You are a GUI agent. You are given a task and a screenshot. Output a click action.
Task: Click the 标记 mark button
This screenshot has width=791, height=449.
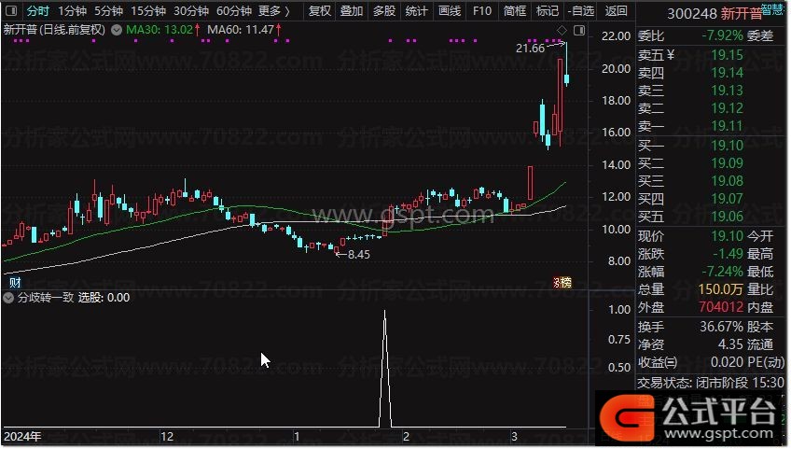pyautogui.click(x=548, y=10)
